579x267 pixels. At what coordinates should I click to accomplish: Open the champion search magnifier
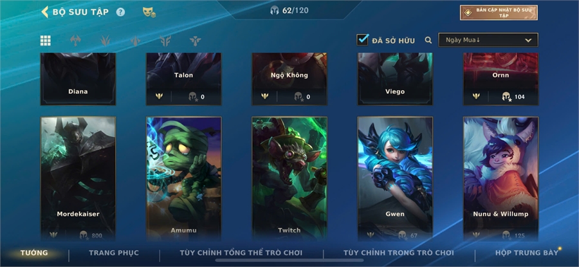point(428,40)
